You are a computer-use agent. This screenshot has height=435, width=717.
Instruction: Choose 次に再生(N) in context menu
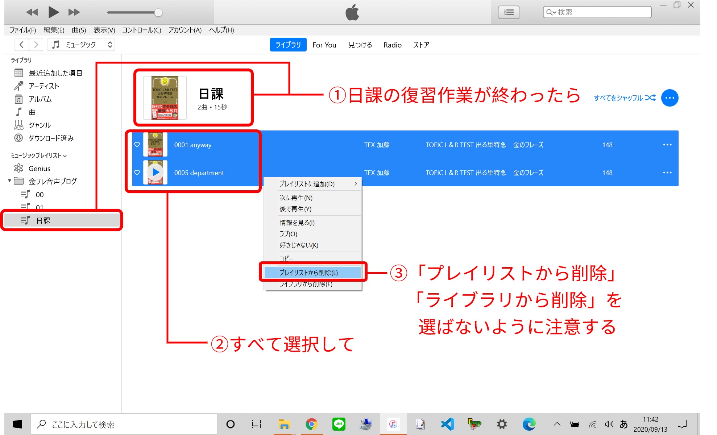click(313, 198)
